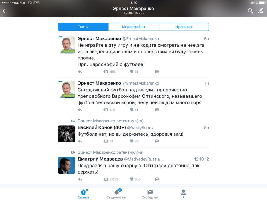Share Василий Конов's tweet via envelope icon
Screen dimensions: 267x200
tap(157, 141)
